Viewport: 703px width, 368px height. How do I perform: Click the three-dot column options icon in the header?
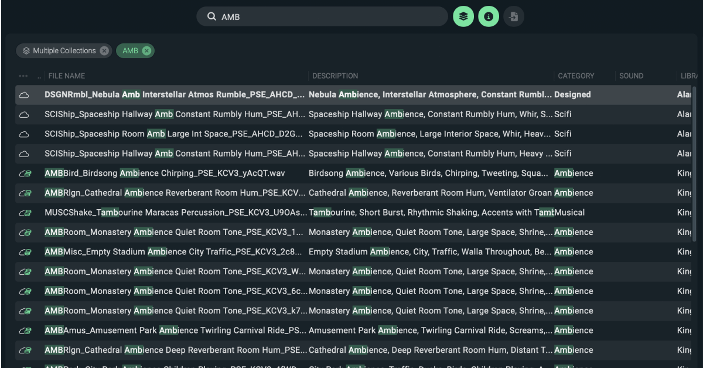pyautogui.click(x=22, y=76)
